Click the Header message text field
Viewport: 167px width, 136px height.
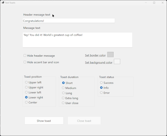click(68, 21)
